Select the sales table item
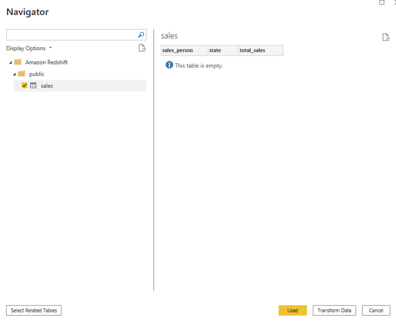The height and width of the screenshot is (322, 396). [x=47, y=86]
